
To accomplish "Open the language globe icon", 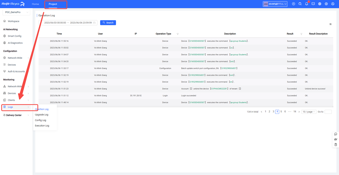I will coord(320,4).
